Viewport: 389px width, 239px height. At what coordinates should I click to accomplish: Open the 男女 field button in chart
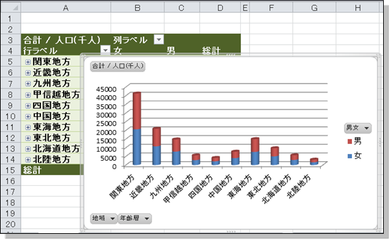coord(357,128)
